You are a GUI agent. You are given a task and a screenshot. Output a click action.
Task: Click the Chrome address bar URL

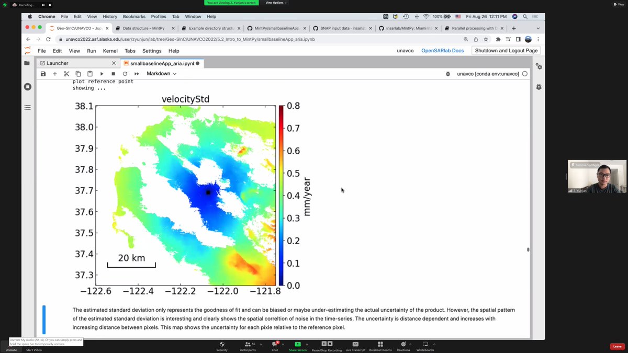pyautogui.click(x=190, y=39)
